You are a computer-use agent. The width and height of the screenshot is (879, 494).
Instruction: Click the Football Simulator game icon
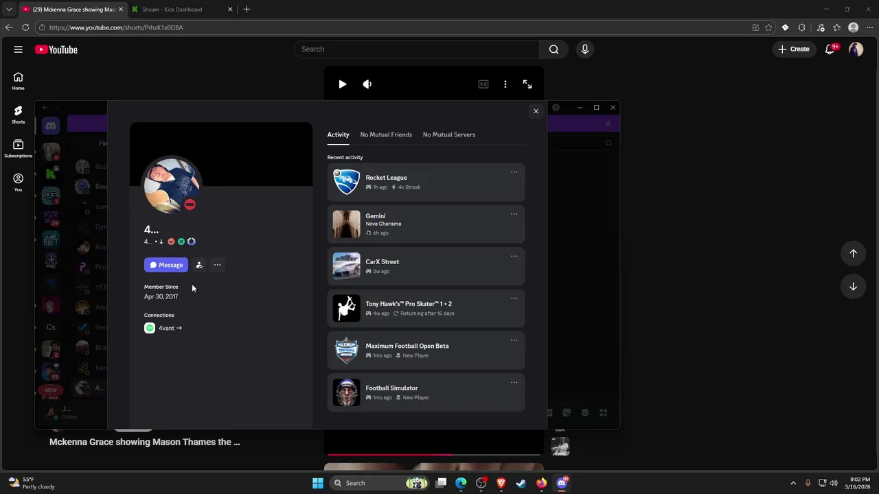coord(346,392)
